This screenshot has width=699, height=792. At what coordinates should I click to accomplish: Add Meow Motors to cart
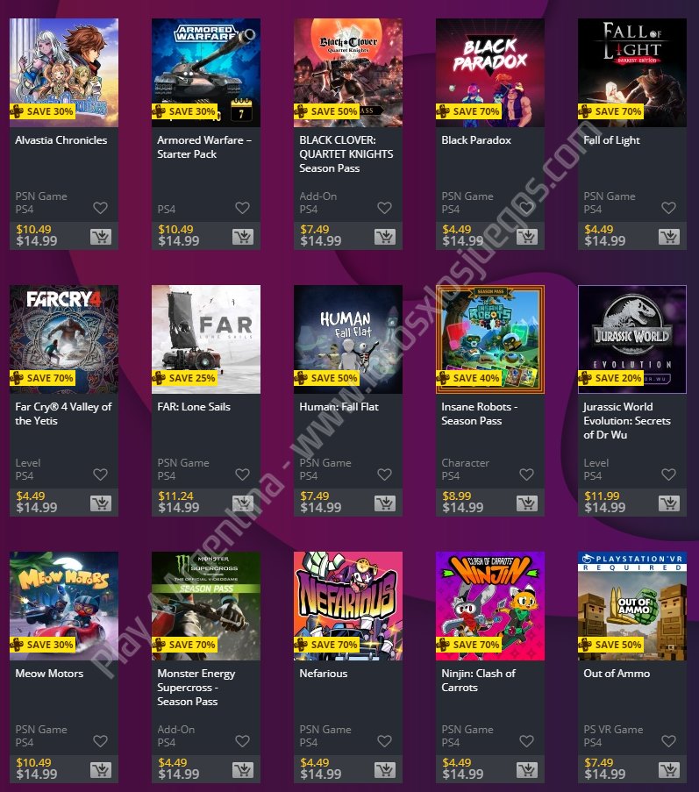pos(101,770)
